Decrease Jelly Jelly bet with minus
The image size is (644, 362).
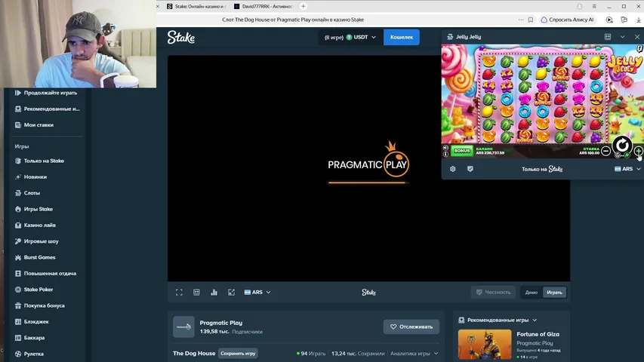pos(605,152)
